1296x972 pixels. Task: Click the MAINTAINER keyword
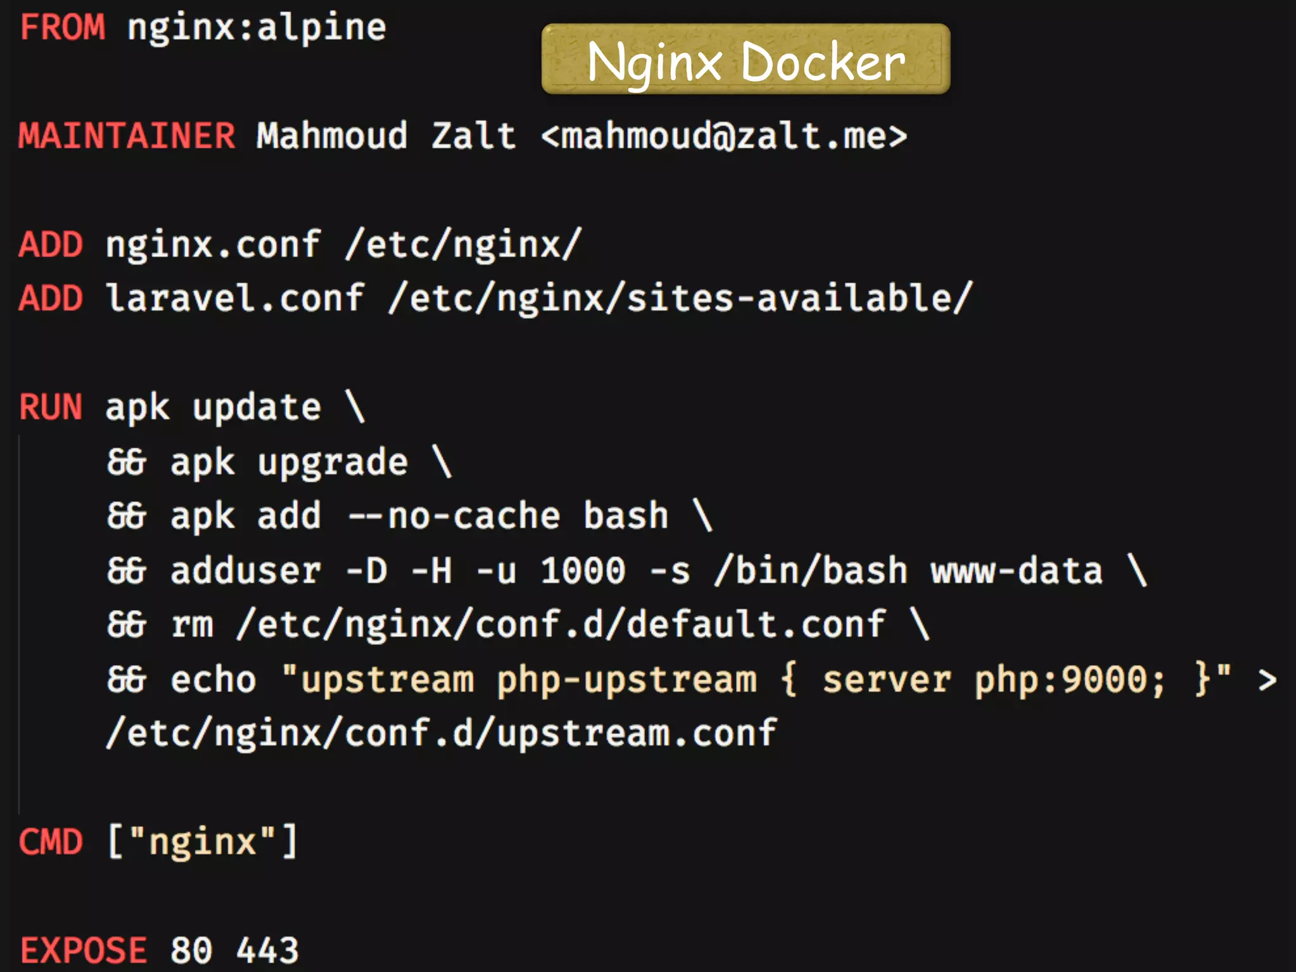click(x=127, y=135)
